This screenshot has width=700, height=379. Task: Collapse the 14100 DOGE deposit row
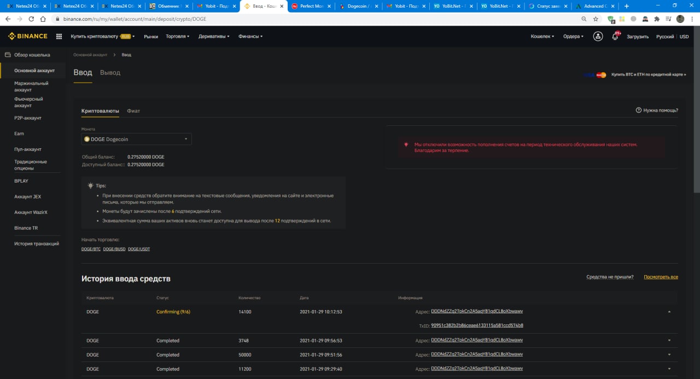[x=669, y=312]
